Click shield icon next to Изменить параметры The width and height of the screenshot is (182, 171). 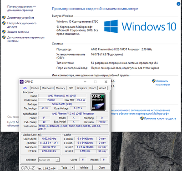pos(154,81)
